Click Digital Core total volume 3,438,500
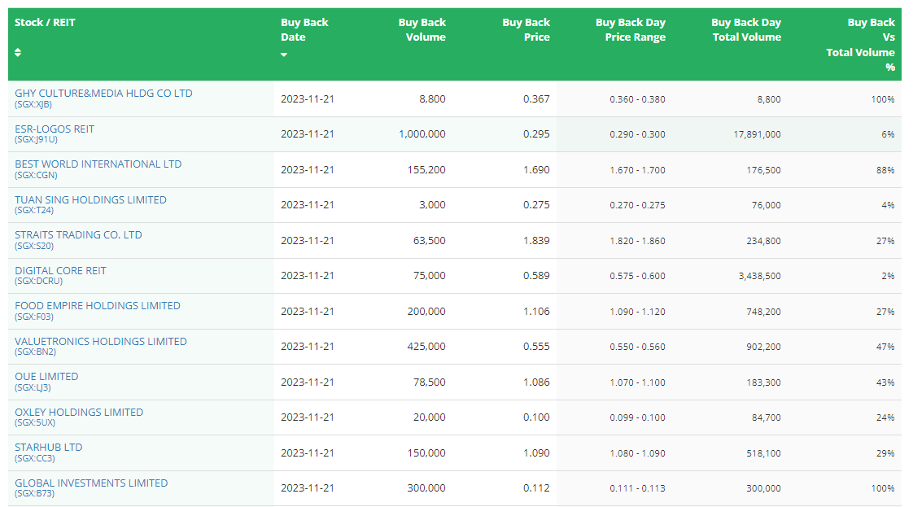The image size is (913, 507). click(x=760, y=276)
